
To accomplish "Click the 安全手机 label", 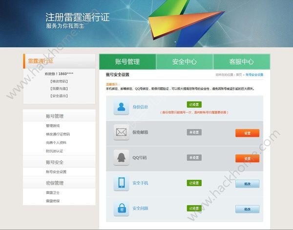I will coord(140,183).
